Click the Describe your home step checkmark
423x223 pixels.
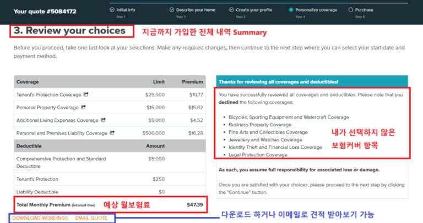172,9
